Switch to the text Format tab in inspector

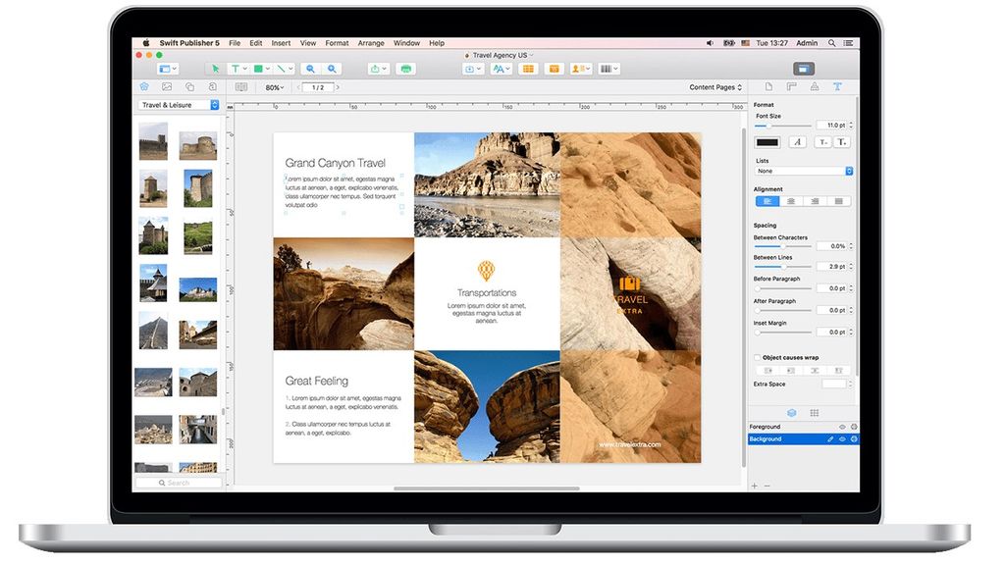click(x=837, y=86)
